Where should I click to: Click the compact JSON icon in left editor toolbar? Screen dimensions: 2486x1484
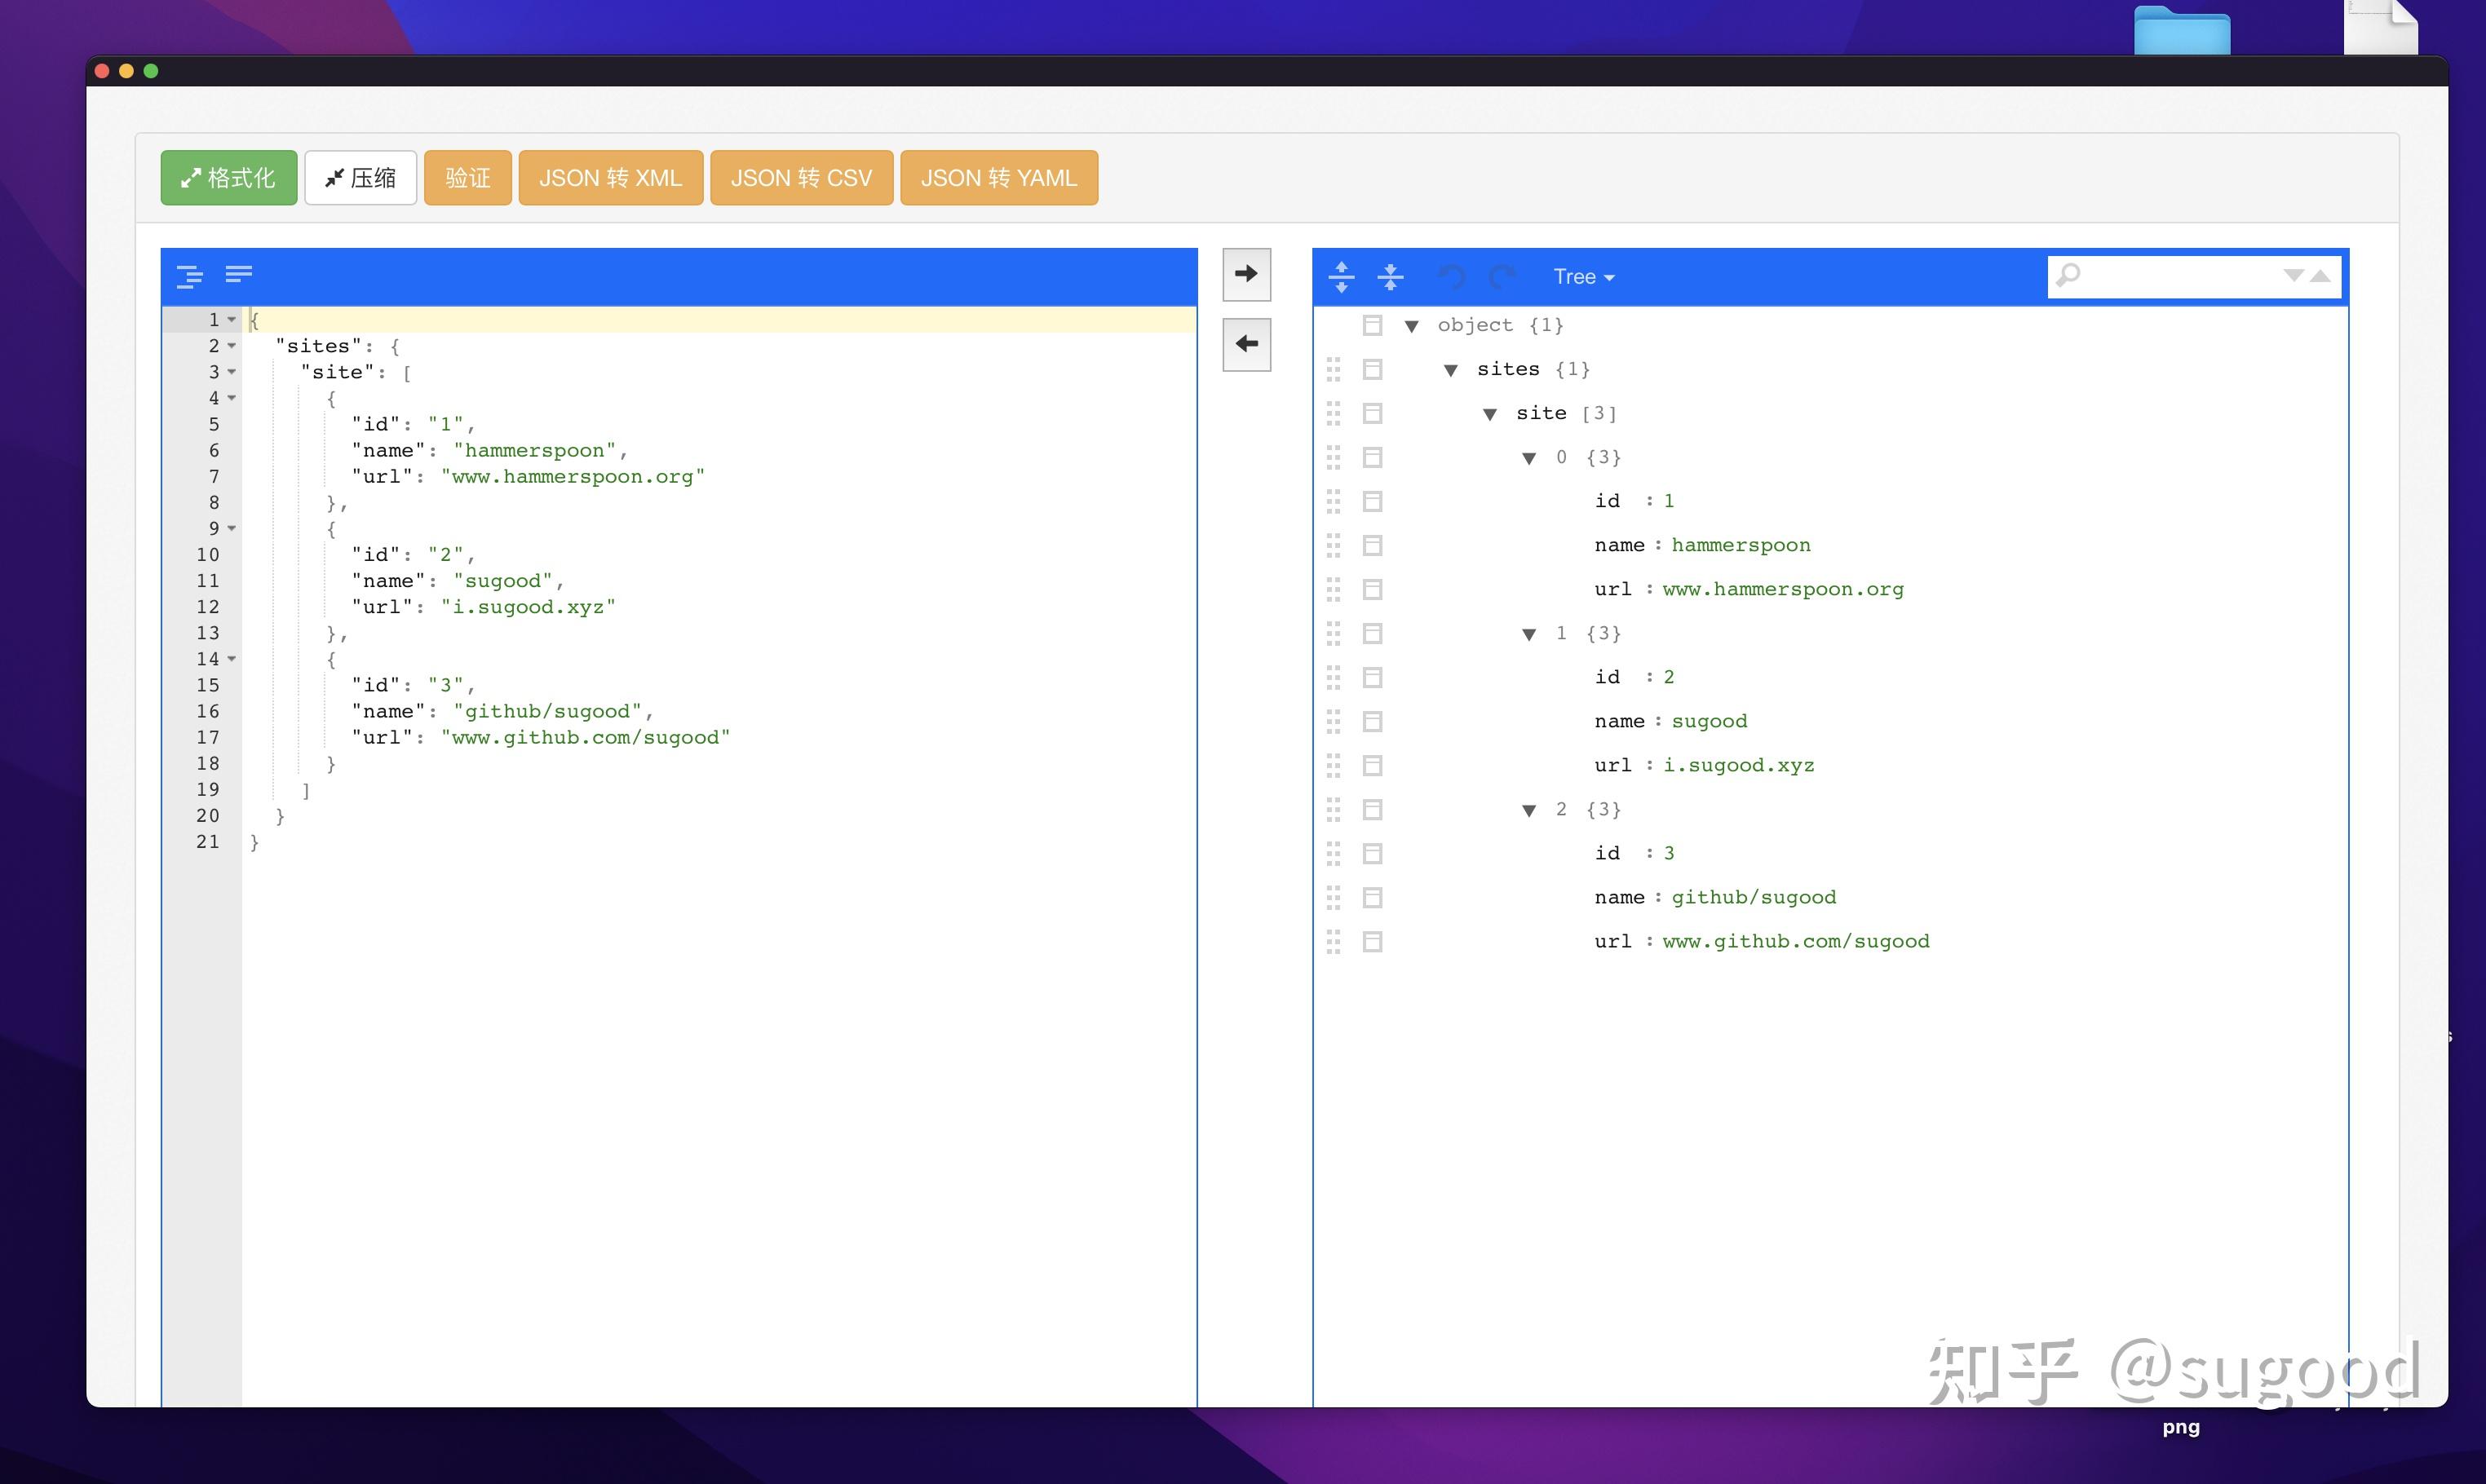click(238, 274)
